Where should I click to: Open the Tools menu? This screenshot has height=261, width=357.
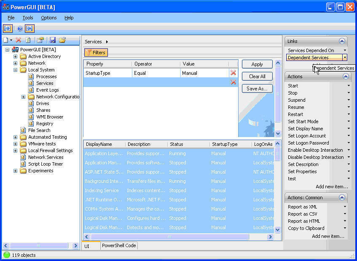coord(28,18)
